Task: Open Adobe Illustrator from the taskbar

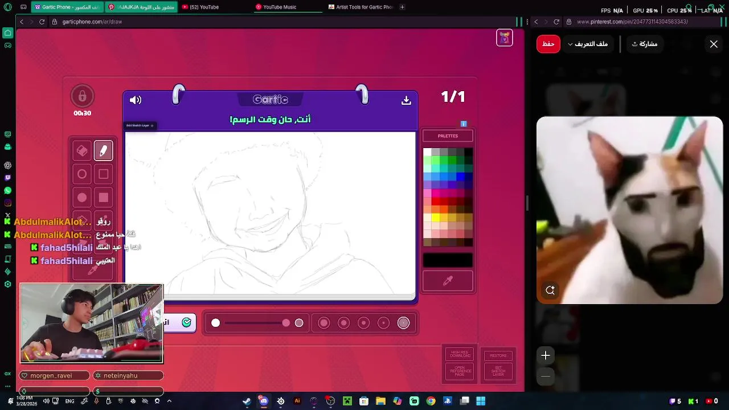Action: tap(297, 401)
